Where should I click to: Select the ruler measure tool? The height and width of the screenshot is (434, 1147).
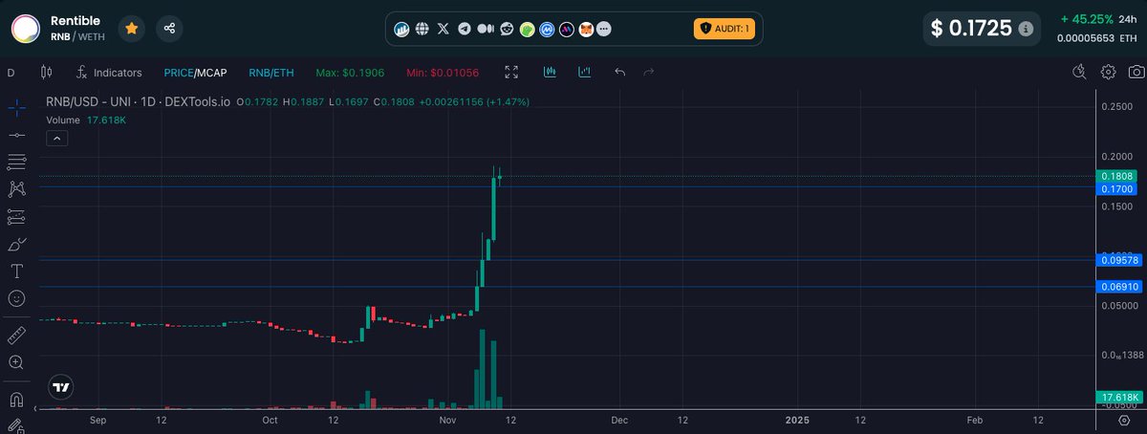(16, 336)
